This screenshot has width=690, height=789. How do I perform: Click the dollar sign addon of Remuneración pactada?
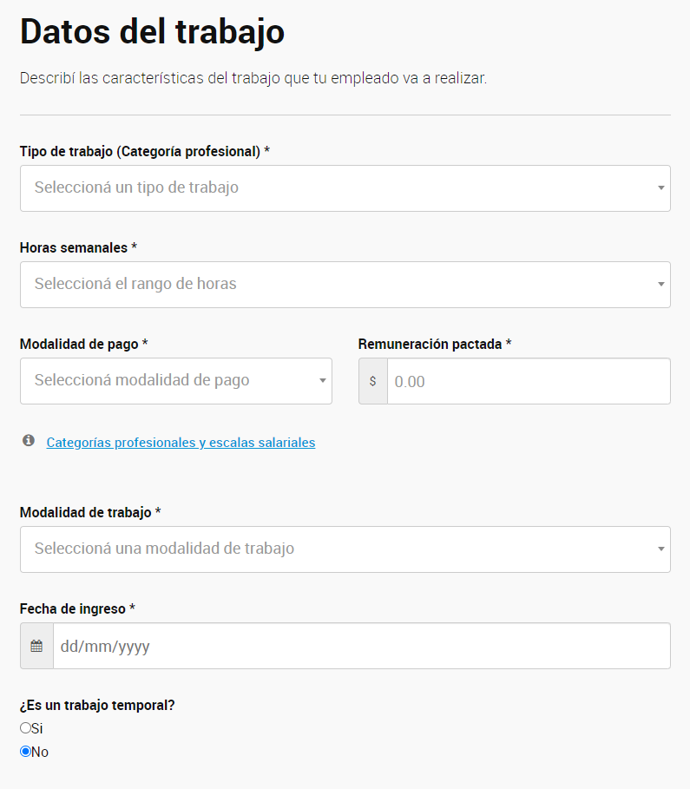(x=373, y=381)
